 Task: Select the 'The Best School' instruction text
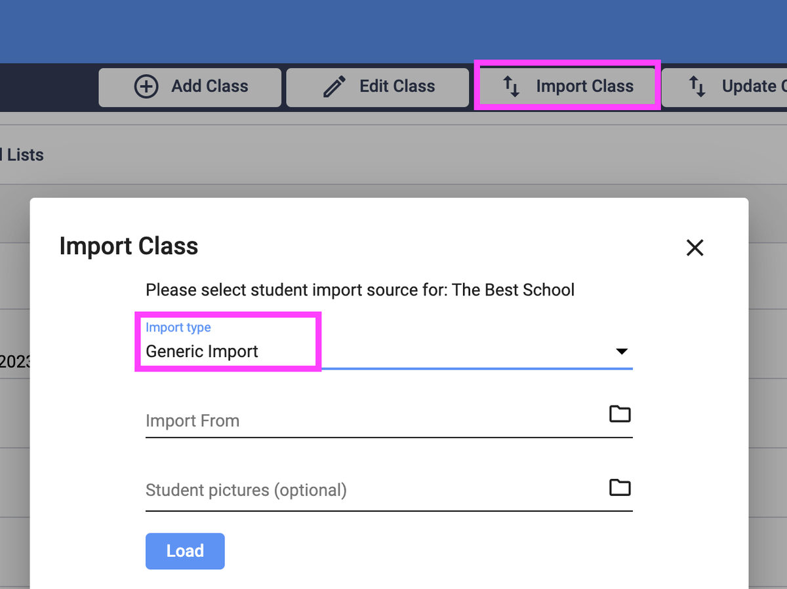(360, 290)
